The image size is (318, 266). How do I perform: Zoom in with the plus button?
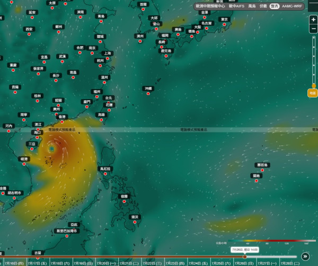coord(313,20)
